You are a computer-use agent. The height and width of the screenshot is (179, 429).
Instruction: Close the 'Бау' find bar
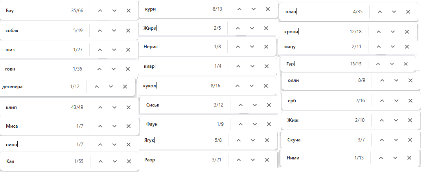coord(128,11)
